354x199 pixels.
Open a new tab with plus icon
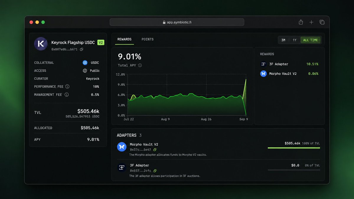(311, 22)
